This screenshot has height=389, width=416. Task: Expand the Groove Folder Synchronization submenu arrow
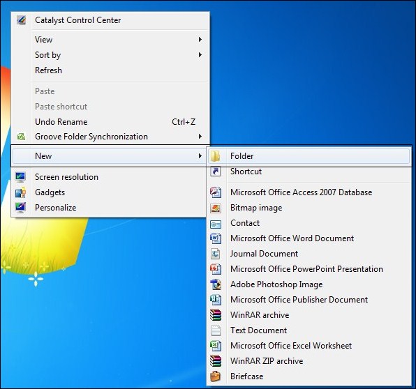[x=200, y=137]
